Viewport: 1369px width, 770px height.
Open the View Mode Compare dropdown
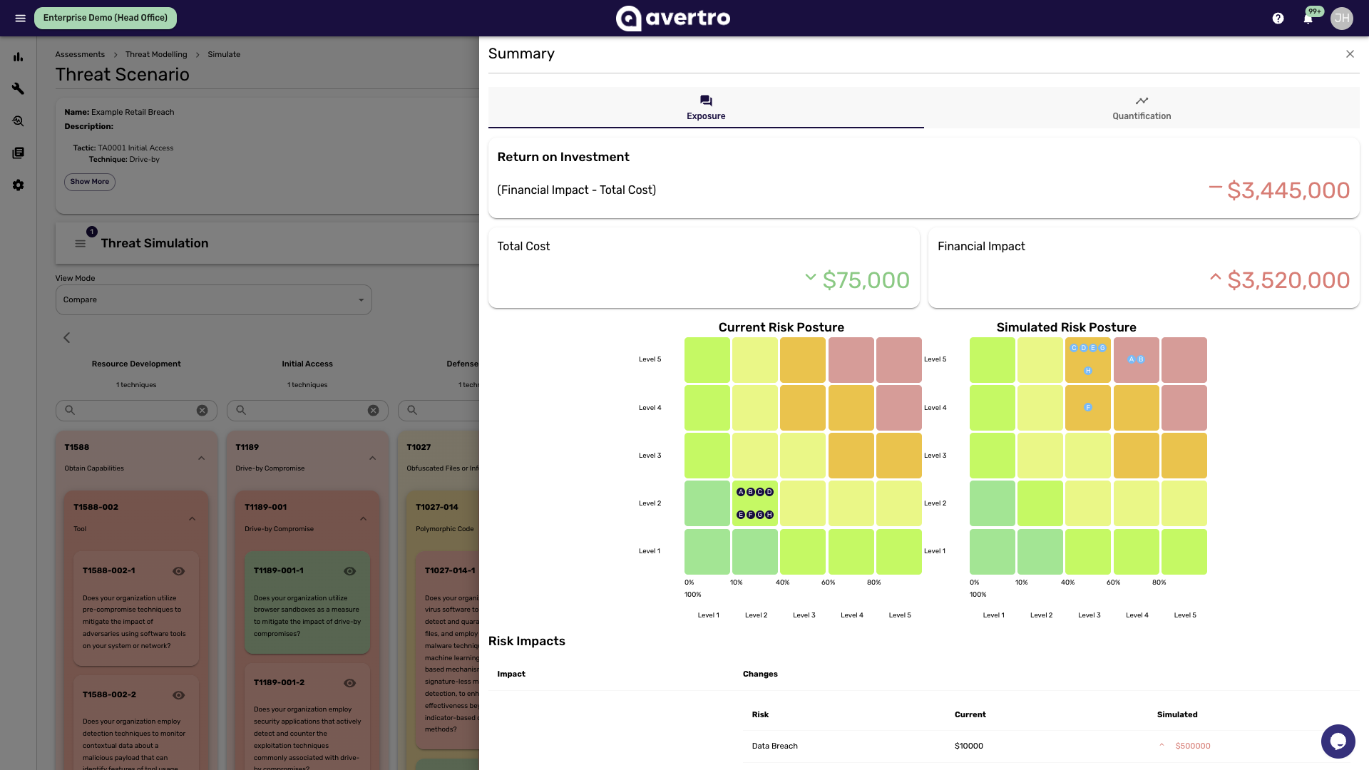214,299
